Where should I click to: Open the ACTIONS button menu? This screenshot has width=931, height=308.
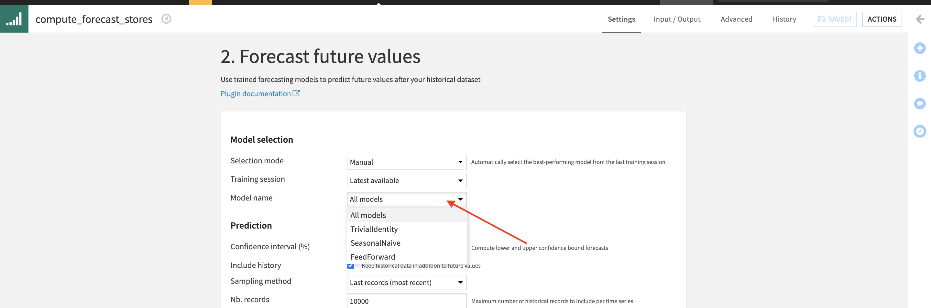[882, 19]
